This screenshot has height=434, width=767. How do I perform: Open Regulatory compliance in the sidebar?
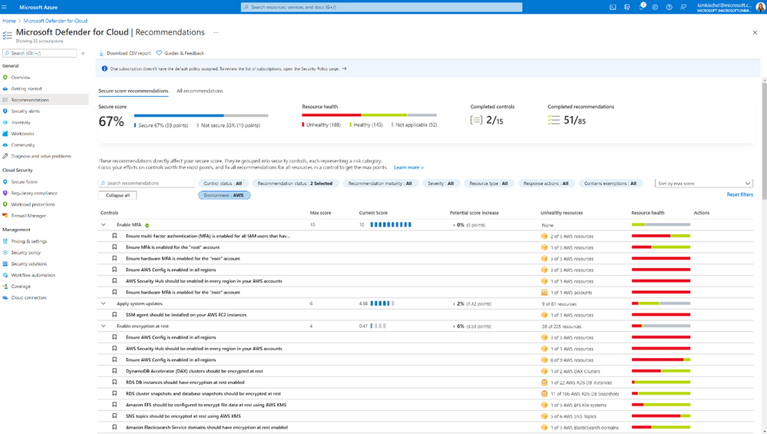point(35,194)
